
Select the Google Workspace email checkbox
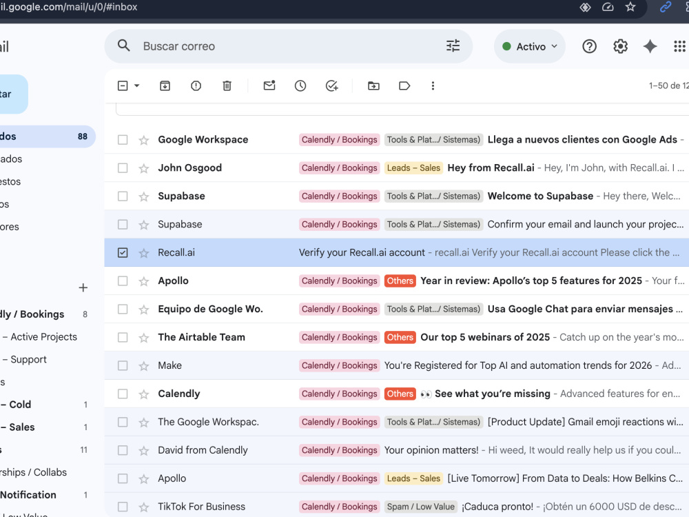(x=123, y=140)
